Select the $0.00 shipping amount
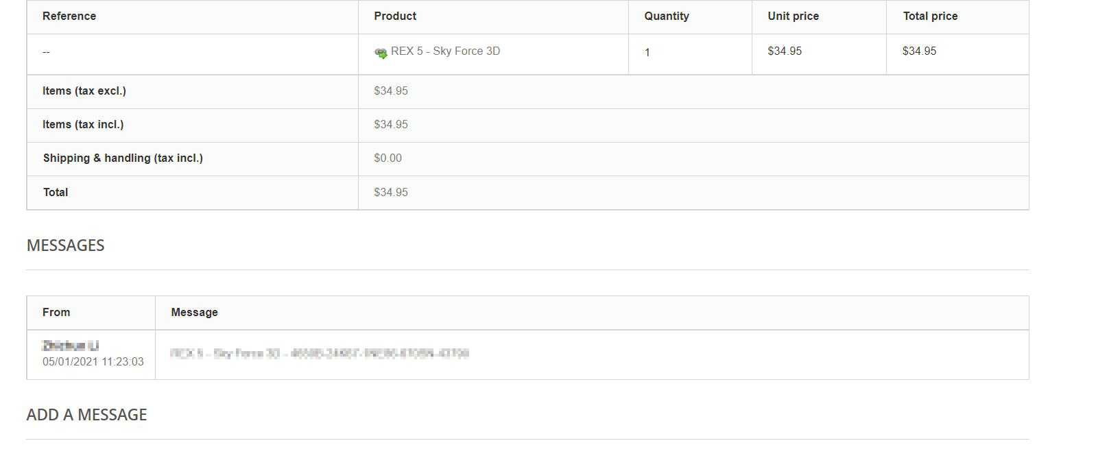The width and height of the screenshot is (1096, 456). (388, 158)
